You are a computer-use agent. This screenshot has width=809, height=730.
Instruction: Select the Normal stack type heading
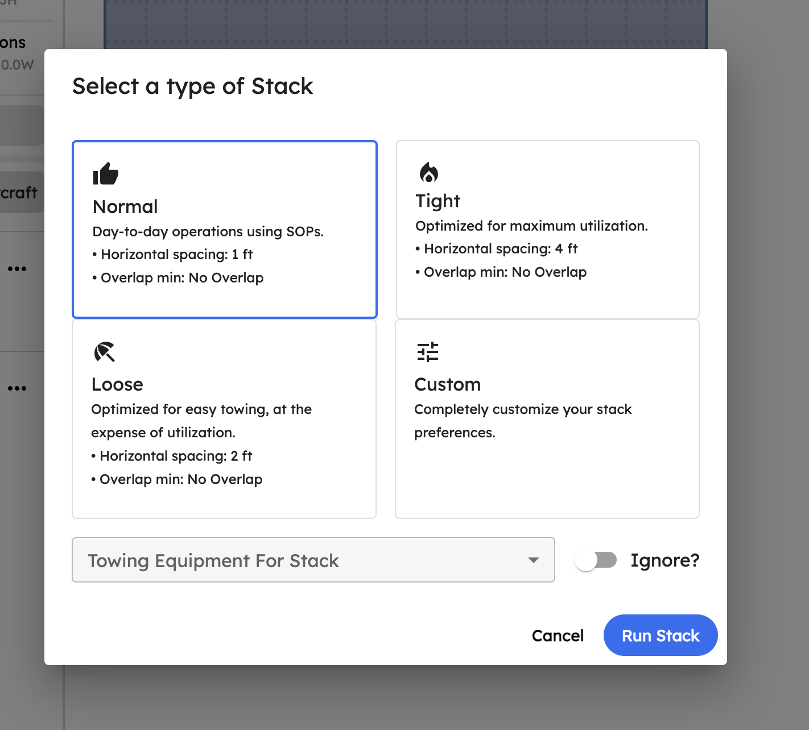pos(125,207)
